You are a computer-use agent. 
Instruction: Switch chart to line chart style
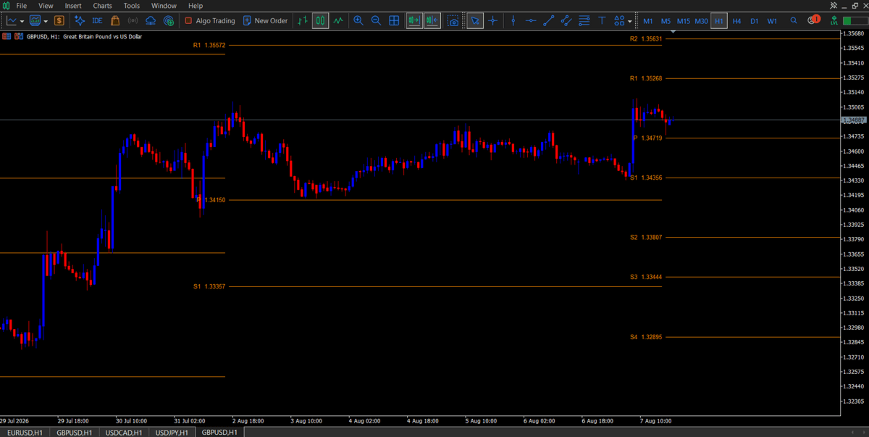[x=338, y=21]
